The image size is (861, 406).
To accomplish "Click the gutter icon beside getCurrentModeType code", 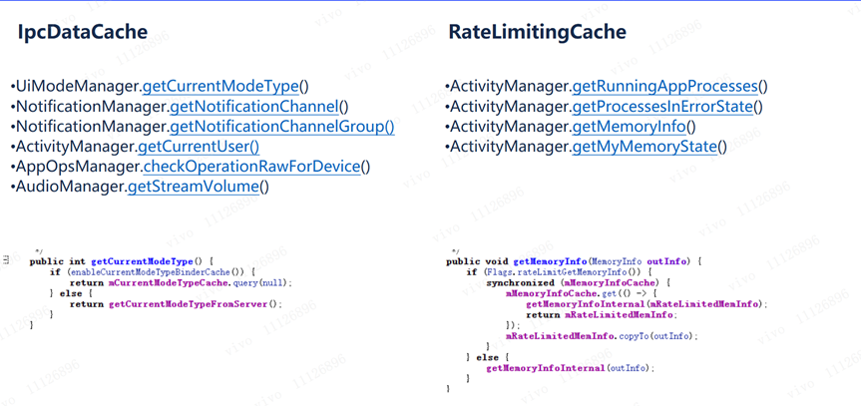I will [x=6, y=259].
